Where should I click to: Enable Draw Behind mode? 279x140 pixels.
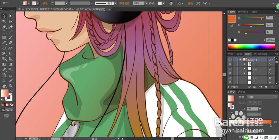[x=8, y=110]
